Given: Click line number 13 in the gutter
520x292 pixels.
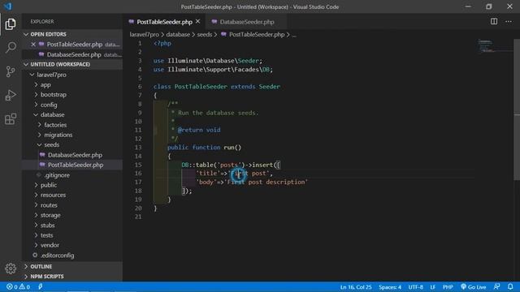Looking at the screenshot, I should pyautogui.click(x=138, y=148).
